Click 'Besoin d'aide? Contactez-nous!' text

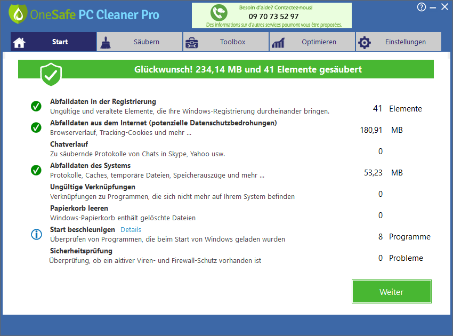click(276, 7)
